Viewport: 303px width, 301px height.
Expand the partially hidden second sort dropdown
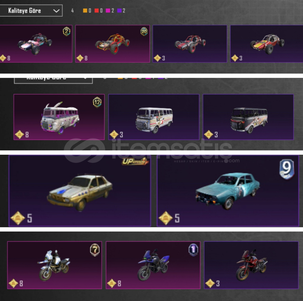[53, 81]
